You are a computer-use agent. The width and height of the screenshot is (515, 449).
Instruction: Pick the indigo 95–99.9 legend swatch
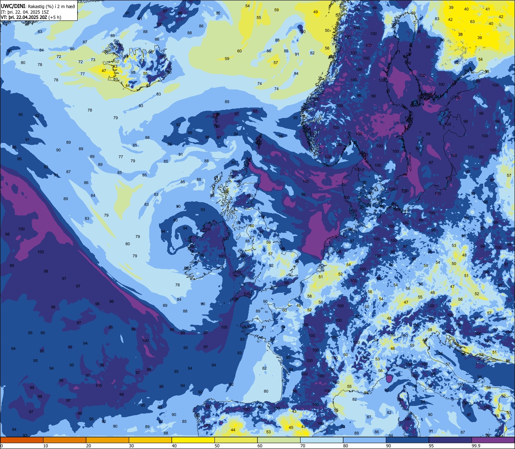(450, 440)
